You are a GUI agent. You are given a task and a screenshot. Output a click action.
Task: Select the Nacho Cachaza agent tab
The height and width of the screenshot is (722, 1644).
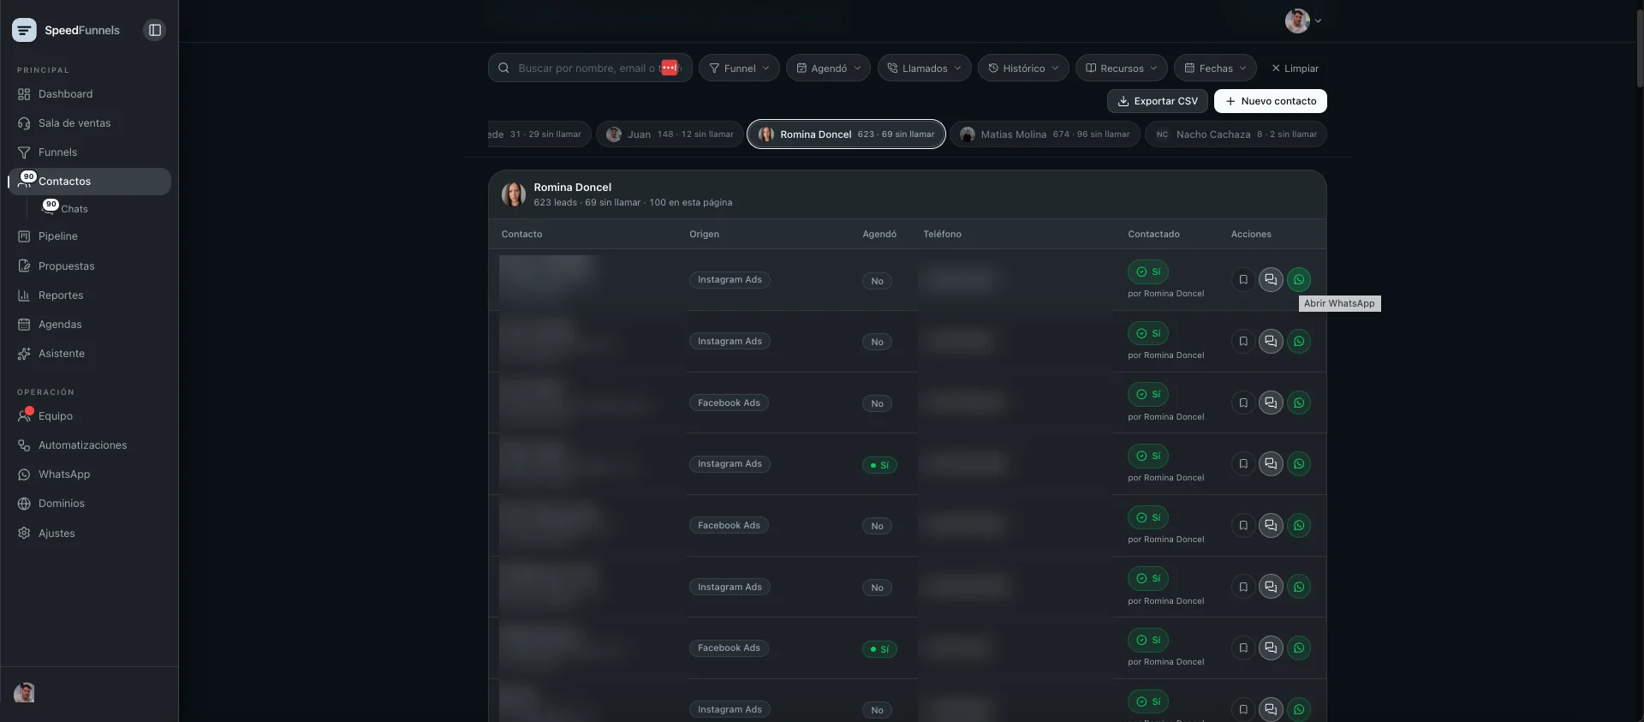tap(1236, 134)
